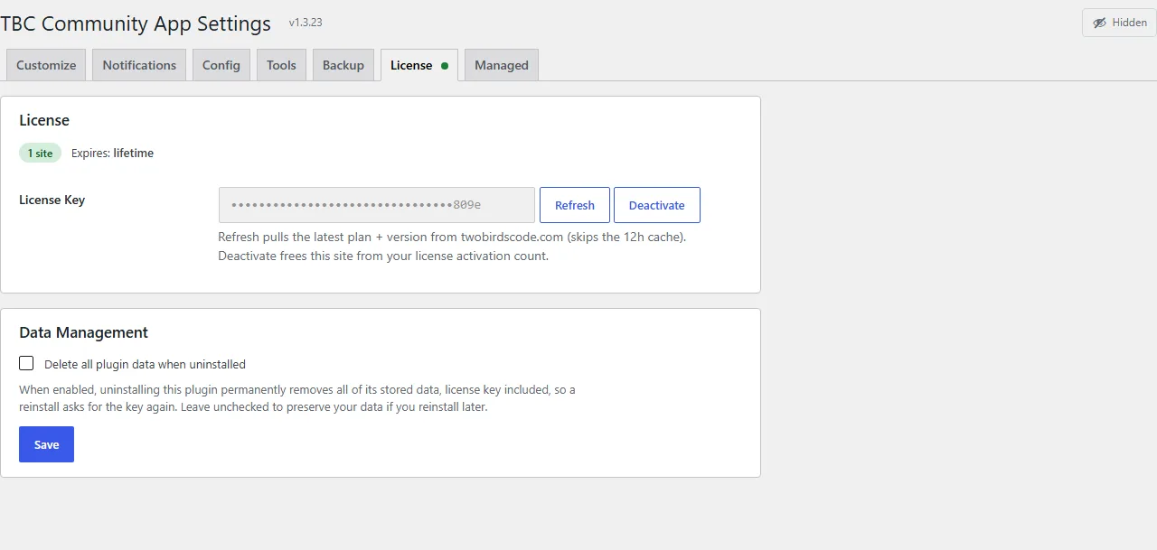The height and width of the screenshot is (550, 1157).
Task: Click the 'Expires: lifetime' text
Action: (112, 154)
